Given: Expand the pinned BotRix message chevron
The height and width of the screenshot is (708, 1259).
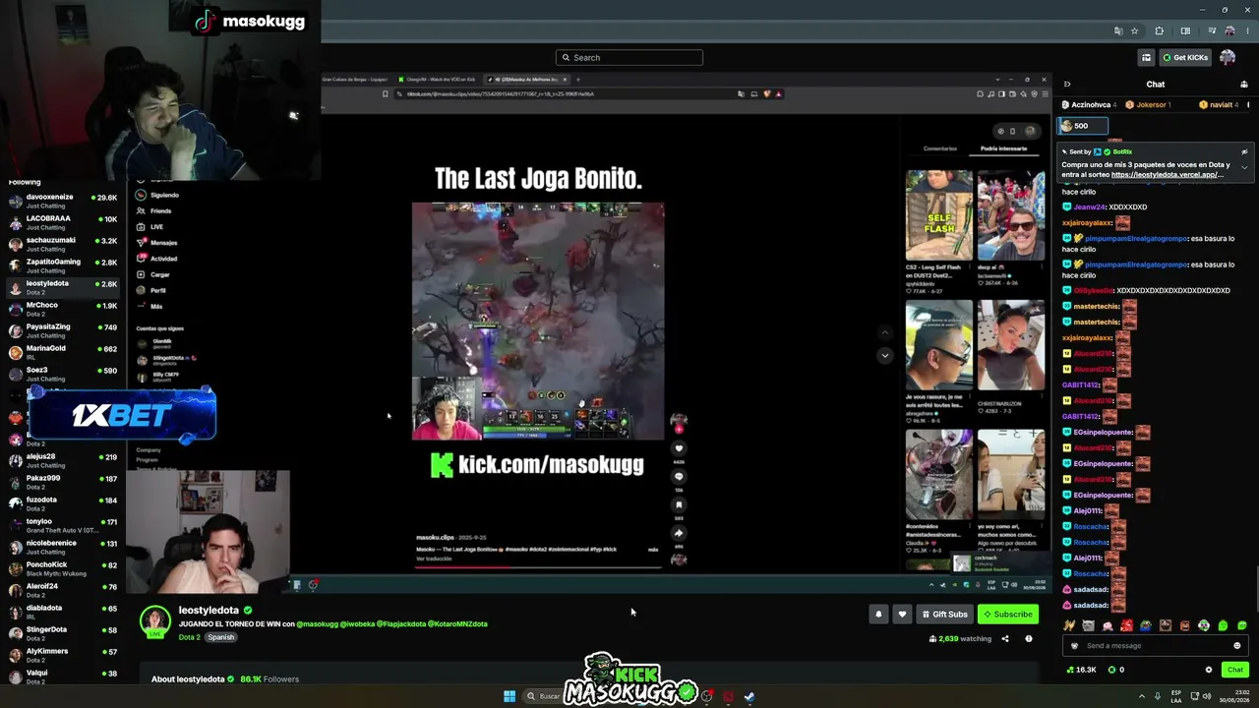Looking at the screenshot, I should coord(1244,167).
